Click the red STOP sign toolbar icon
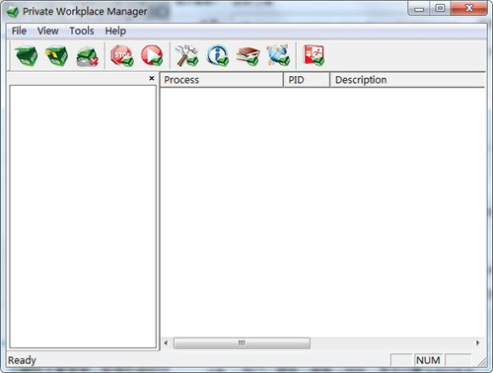This screenshot has width=493, height=373. pyautogui.click(x=122, y=55)
